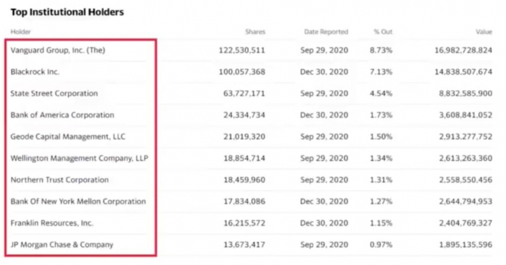The image size is (506, 265).
Task: Select Bank Of New York Mellon Corporation
Action: (x=78, y=201)
